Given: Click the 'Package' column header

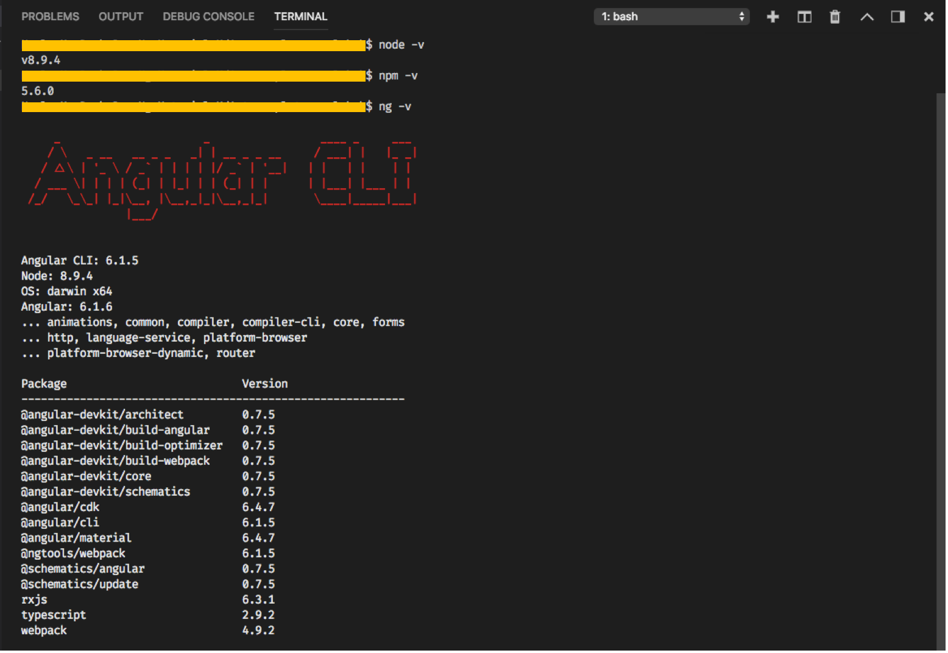Looking at the screenshot, I should [x=44, y=384].
